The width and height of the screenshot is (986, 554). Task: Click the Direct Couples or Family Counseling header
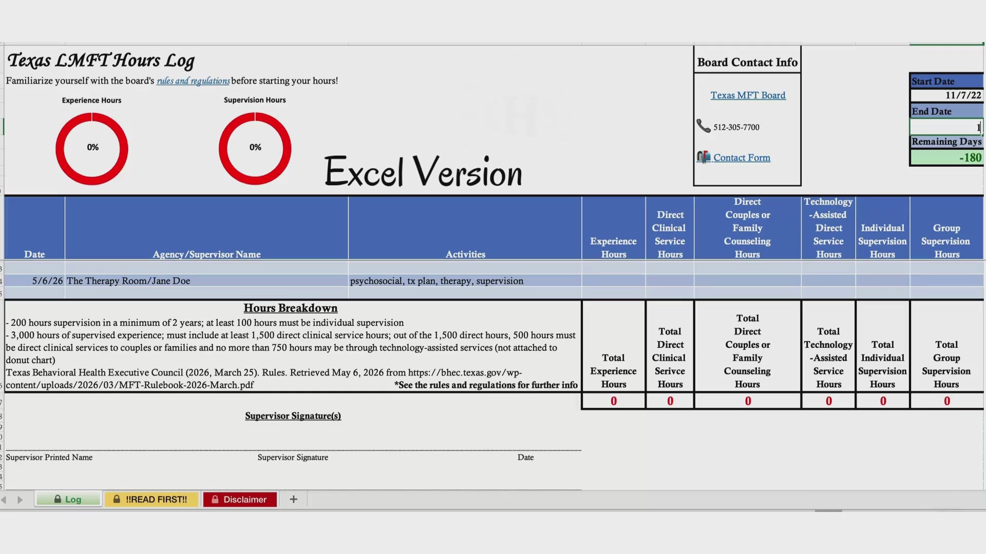(x=747, y=228)
